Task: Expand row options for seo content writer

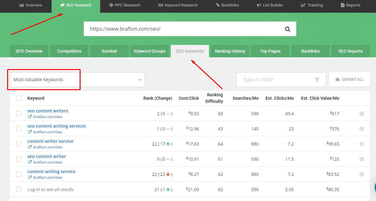Action: [361, 159]
